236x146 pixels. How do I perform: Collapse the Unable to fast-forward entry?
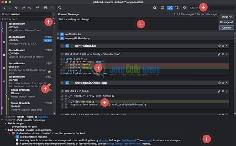click(x=9, y=133)
